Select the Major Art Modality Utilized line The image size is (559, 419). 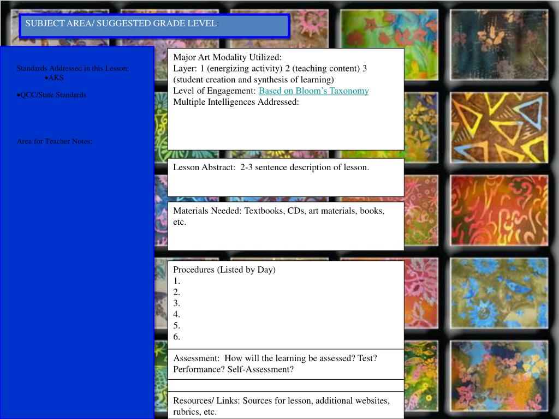click(x=227, y=57)
